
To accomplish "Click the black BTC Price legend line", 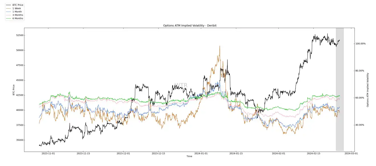I will (x=9, y=5).
